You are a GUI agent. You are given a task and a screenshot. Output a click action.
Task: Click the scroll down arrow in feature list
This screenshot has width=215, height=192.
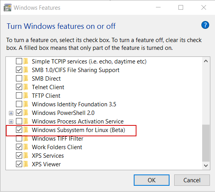tap(206, 166)
